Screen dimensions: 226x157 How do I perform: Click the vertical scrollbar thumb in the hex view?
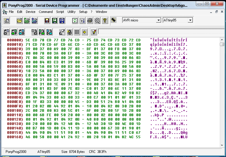(222, 44)
